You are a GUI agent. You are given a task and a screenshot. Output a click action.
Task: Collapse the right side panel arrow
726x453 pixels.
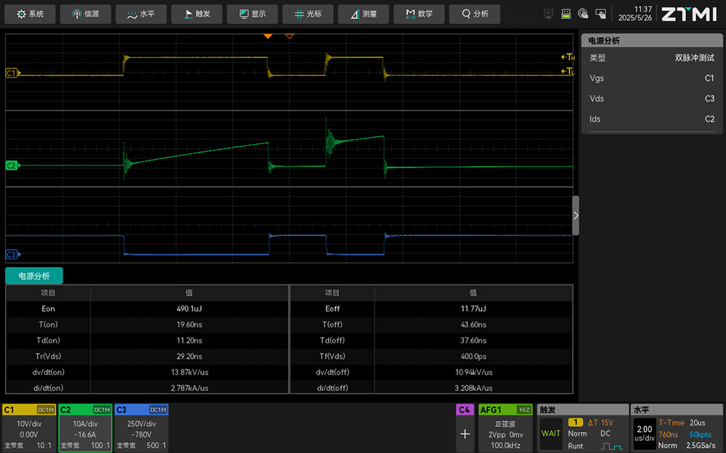click(x=576, y=216)
